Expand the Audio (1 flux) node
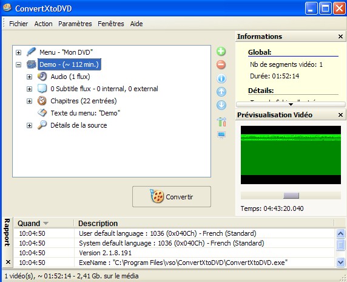This screenshot has width=347, height=282. pyautogui.click(x=29, y=77)
